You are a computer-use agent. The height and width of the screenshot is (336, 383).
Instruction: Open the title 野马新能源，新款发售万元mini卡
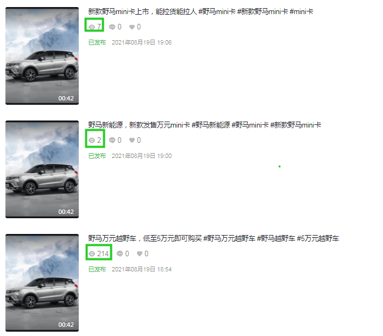point(139,125)
